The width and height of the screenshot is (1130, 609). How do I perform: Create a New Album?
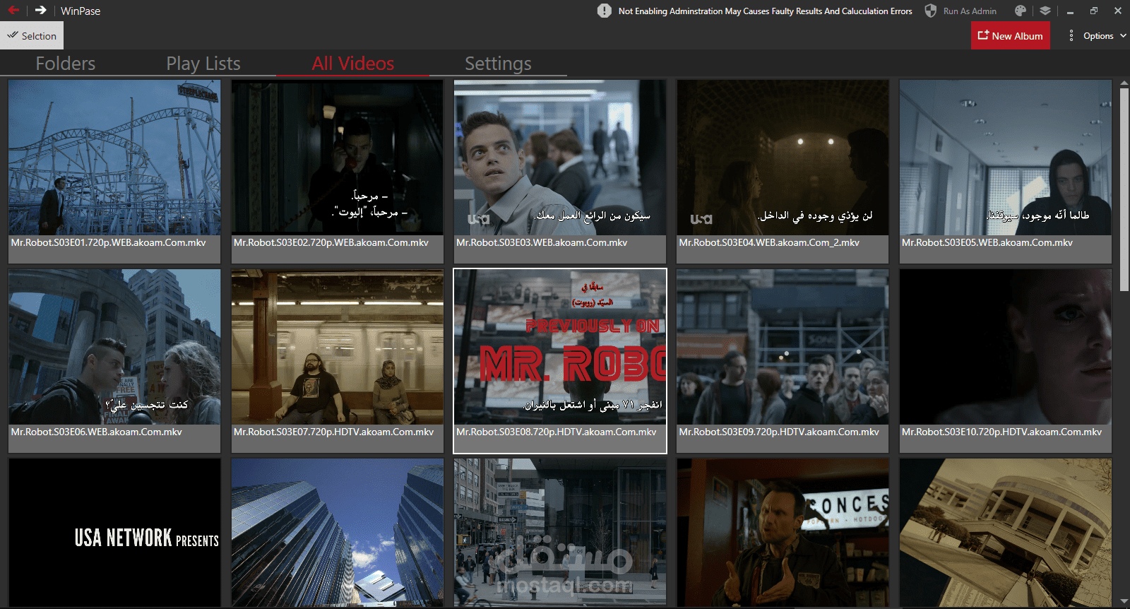(x=1011, y=35)
